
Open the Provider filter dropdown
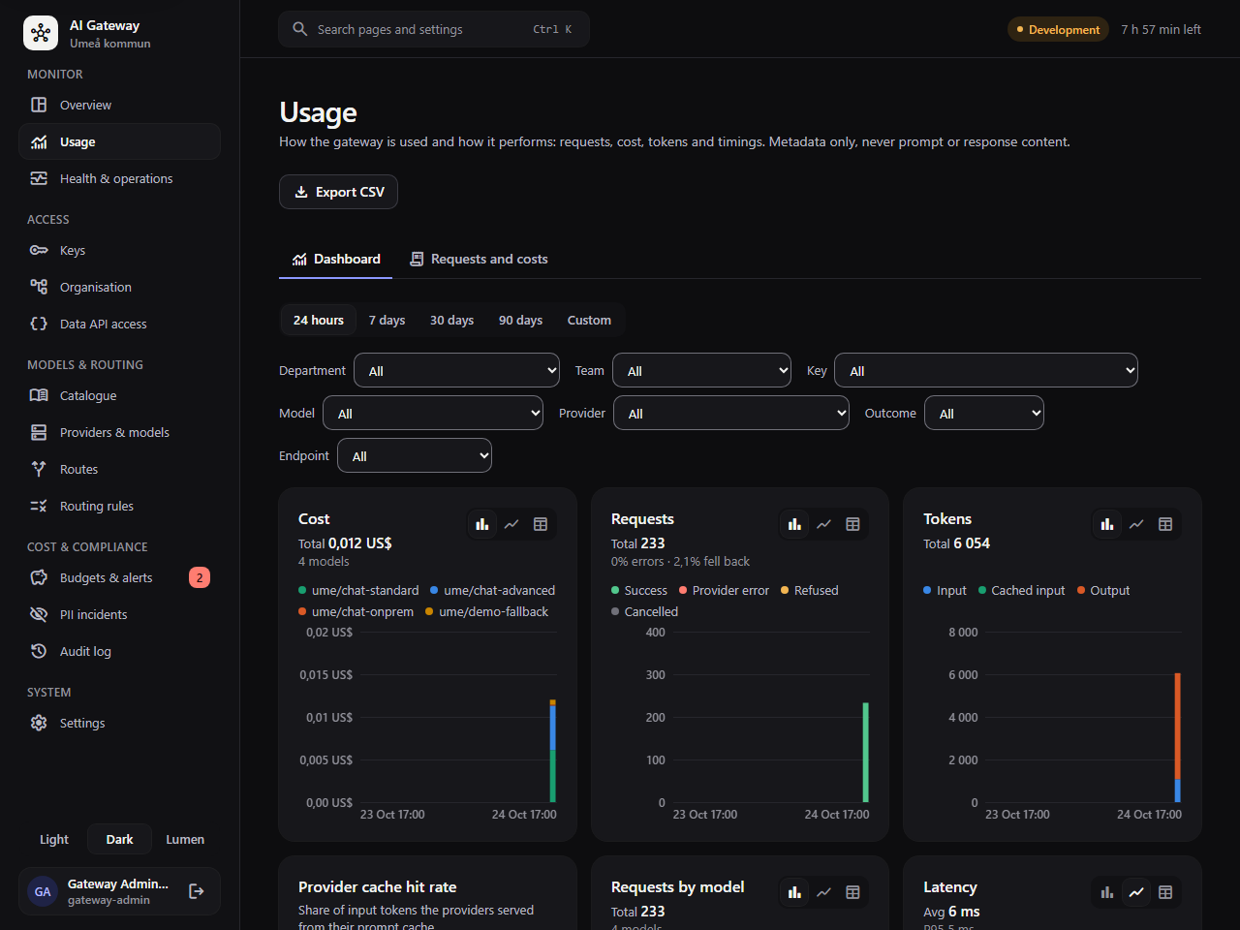pos(731,413)
